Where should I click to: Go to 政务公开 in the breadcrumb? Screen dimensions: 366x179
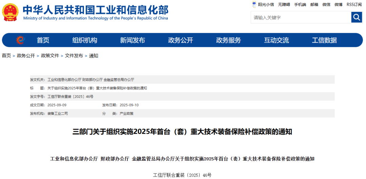coord(26,56)
